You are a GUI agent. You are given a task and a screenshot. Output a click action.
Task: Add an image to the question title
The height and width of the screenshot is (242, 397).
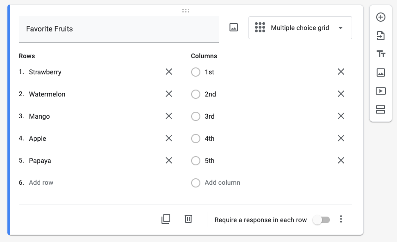click(x=234, y=27)
